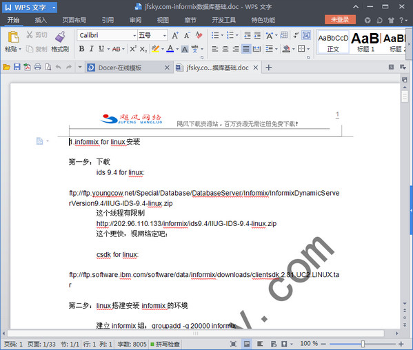Apply the yellow text highlight color
This screenshot has width=413, height=350.
coord(155,49)
